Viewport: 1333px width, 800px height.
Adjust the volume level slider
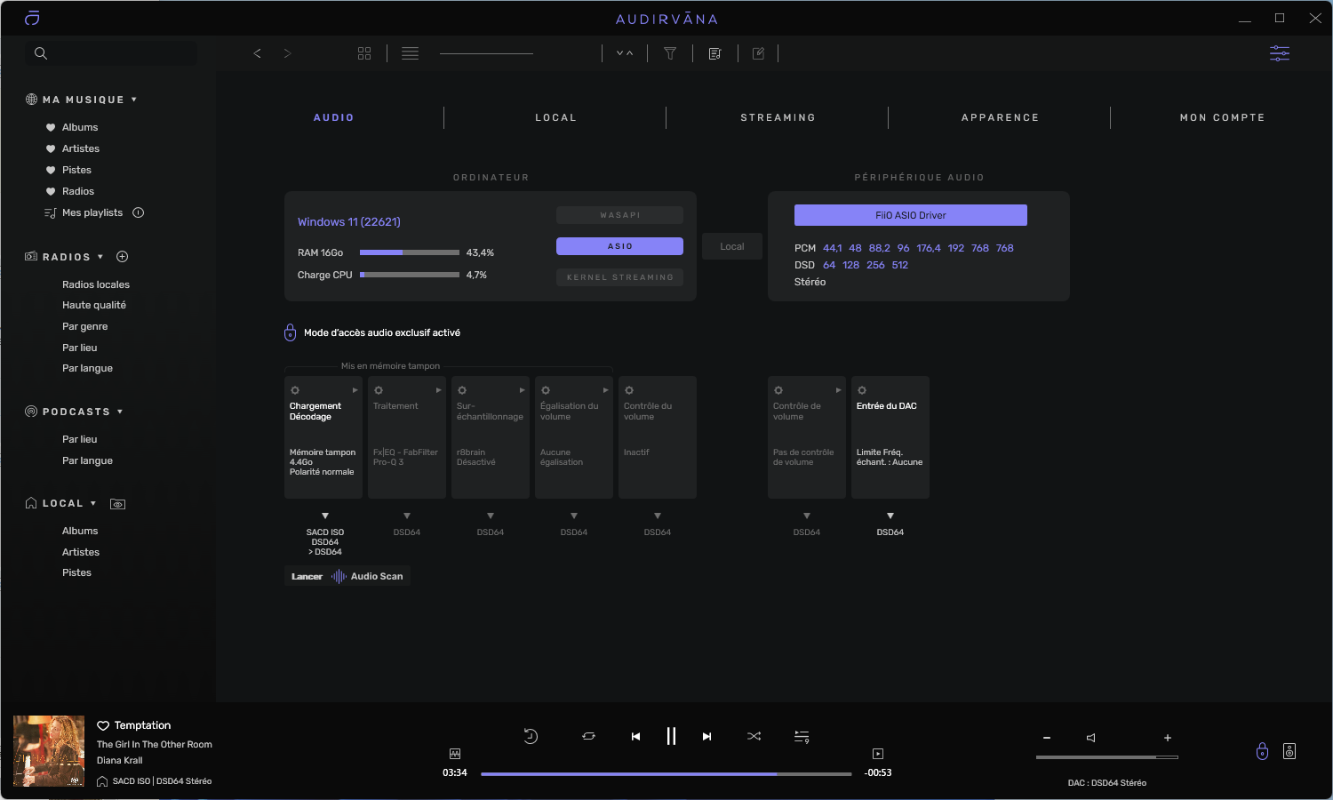click(x=1107, y=757)
